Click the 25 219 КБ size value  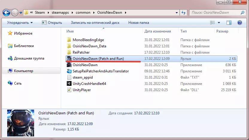(x=228, y=90)
